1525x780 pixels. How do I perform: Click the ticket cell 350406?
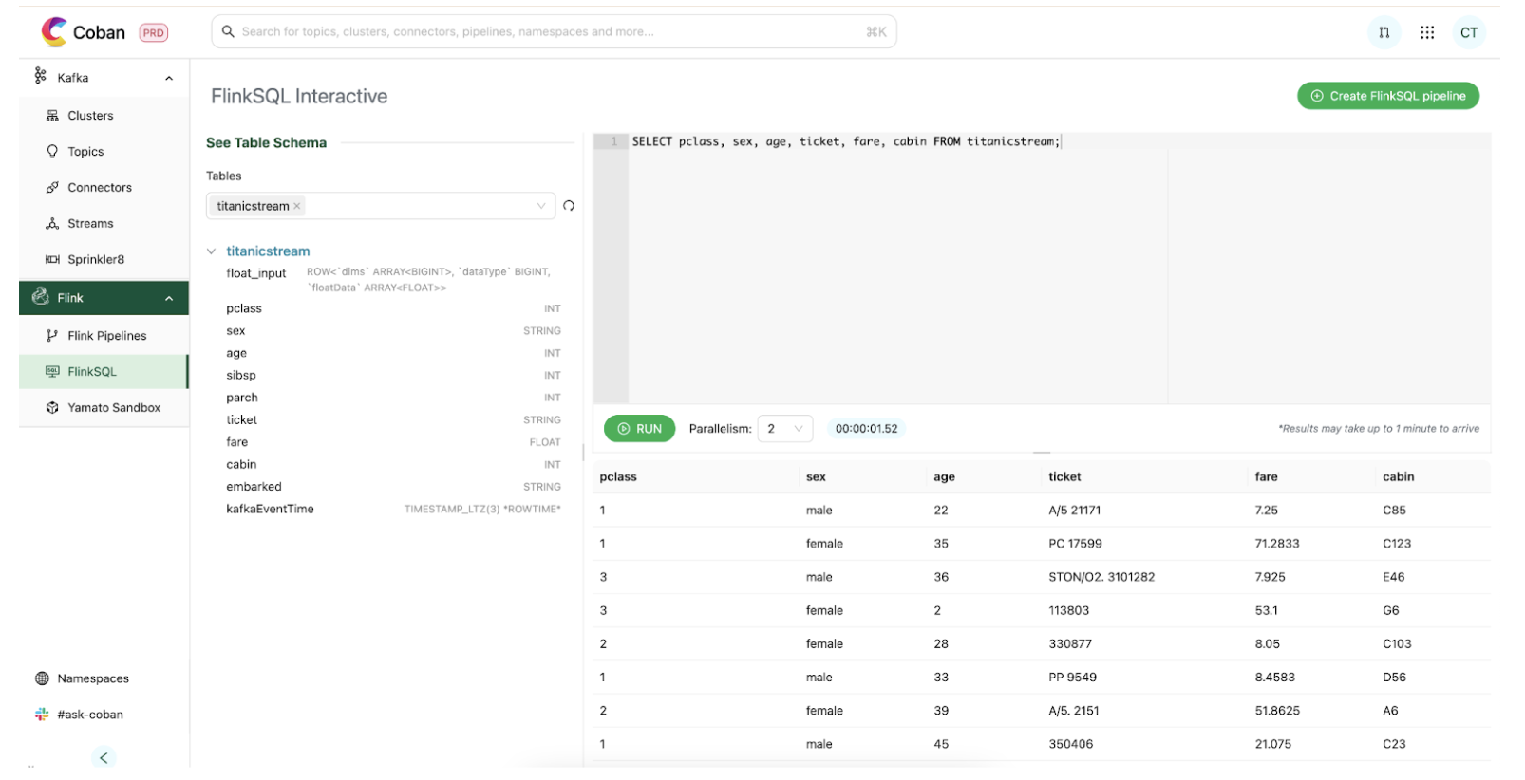pos(1070,745)
